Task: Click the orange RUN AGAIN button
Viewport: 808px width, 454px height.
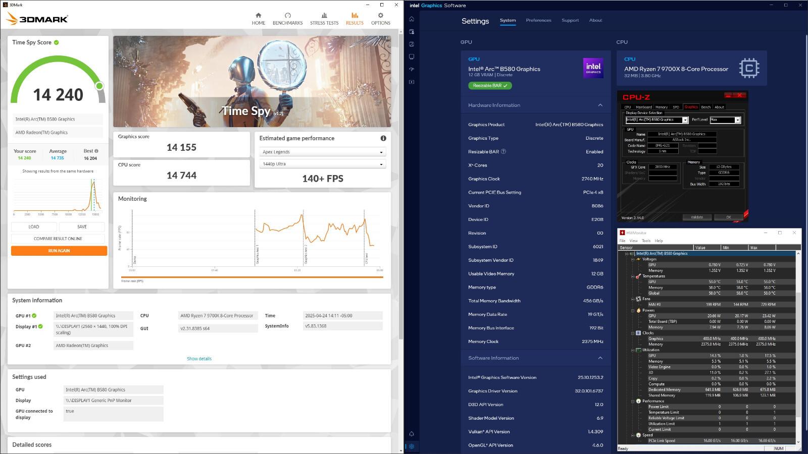Action: (x=59, y=251)
